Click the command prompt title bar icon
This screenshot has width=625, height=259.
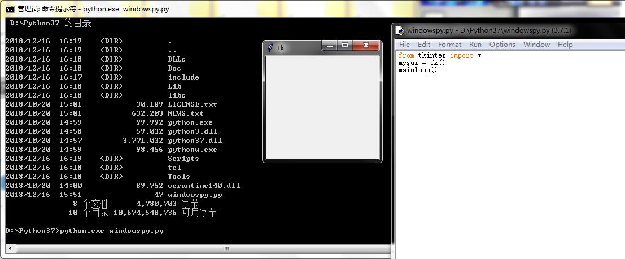click(x=10, y=9)
